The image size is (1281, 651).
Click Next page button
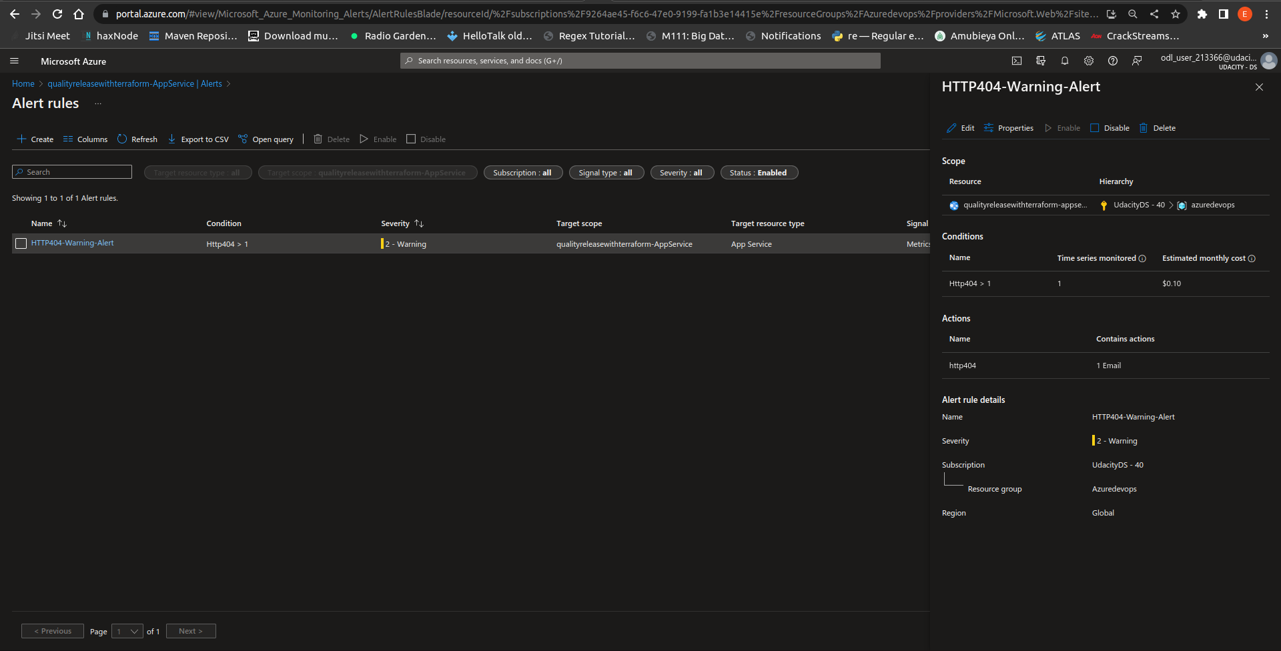pyautogui.click(x=191, y=631)
